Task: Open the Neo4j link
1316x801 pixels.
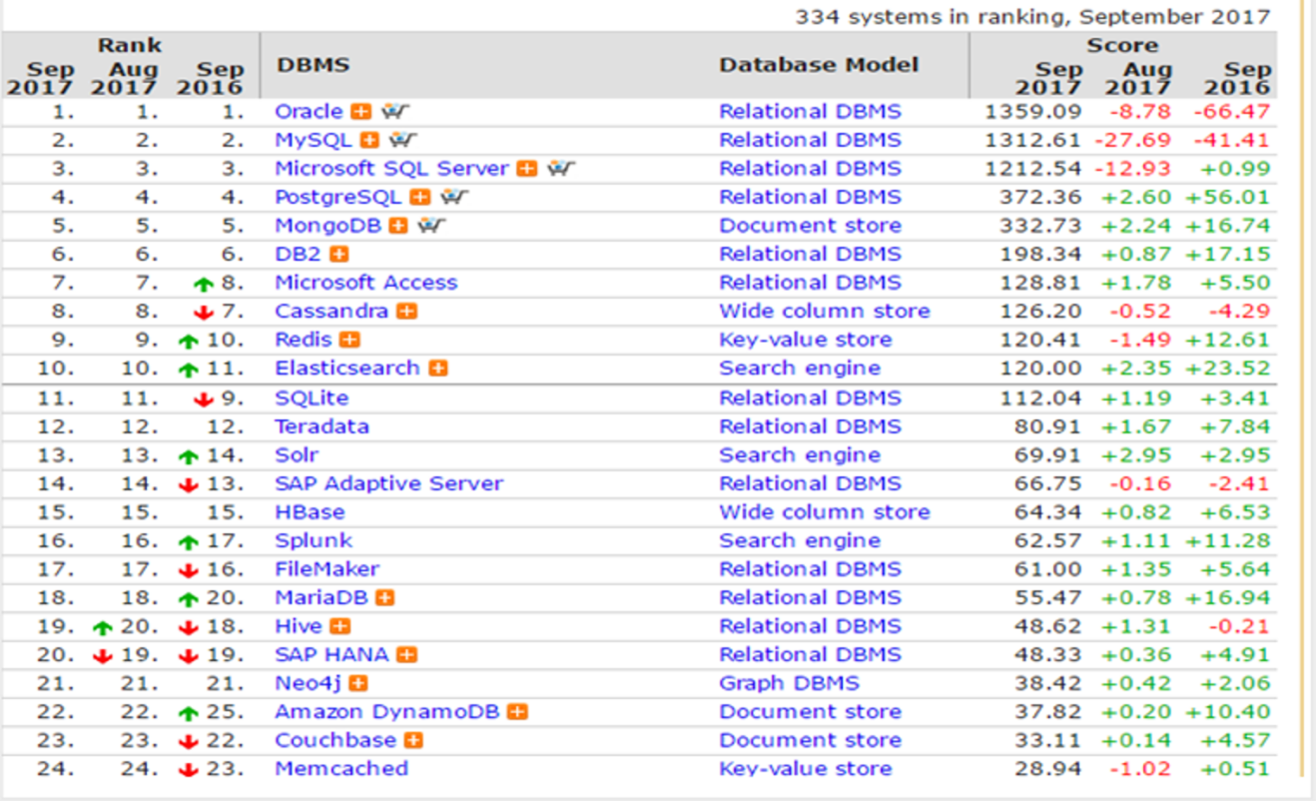Action: tap(308, 683)
